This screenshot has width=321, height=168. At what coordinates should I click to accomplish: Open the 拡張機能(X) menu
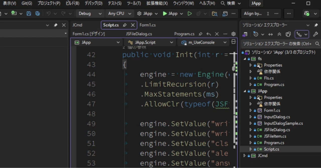click(x=157, y=3)
